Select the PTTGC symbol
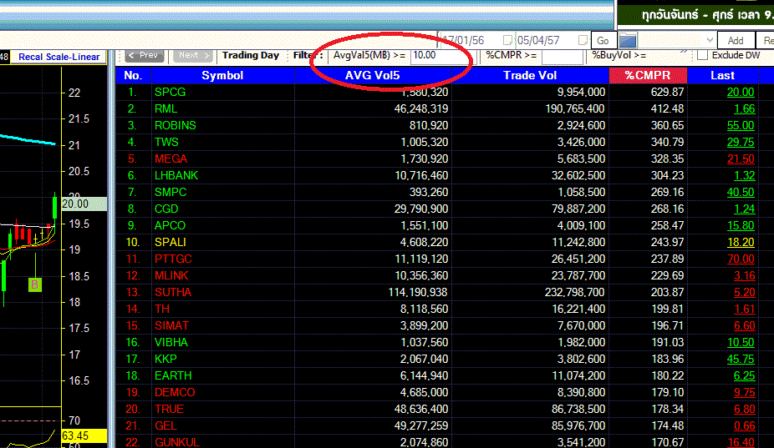The height and width of the screenshot is (448, 774). tap(173, 259)
